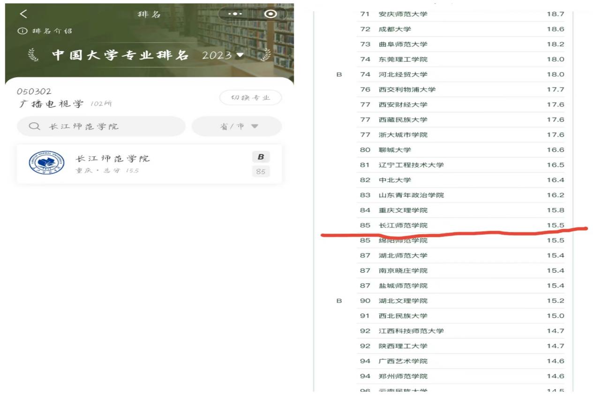Screen dimensions: 593x395
Task: Select 湖北文理学院 ranked 90
Action: coord(403,301)
